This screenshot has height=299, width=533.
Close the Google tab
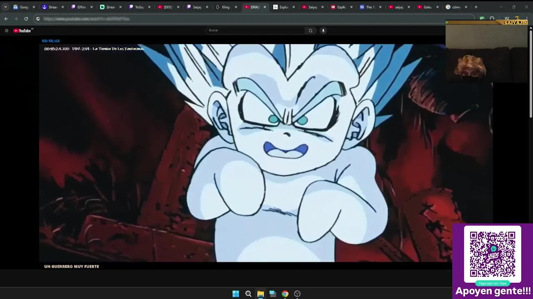34,7
